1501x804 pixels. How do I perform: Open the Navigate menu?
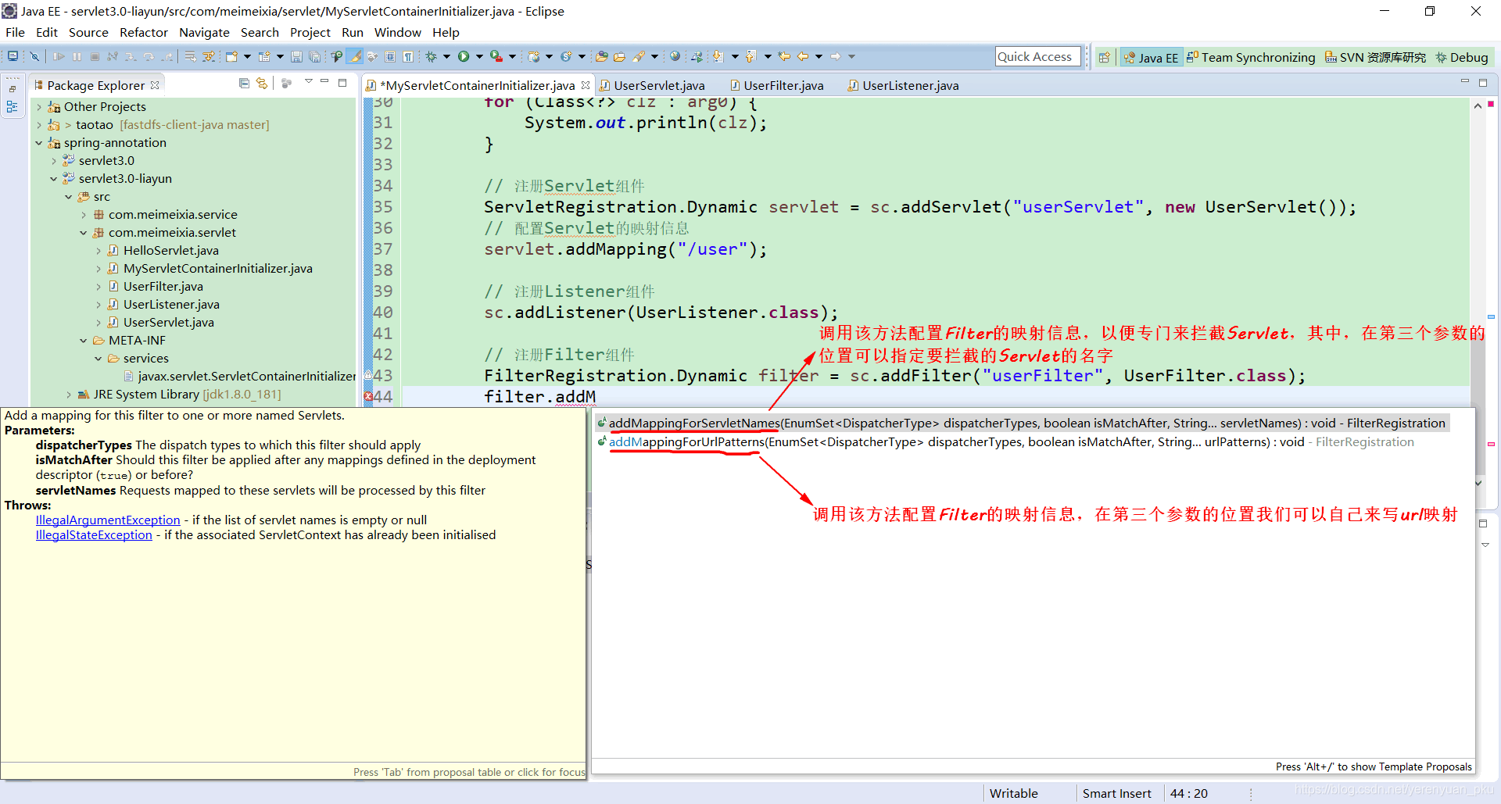click(204, 32)
